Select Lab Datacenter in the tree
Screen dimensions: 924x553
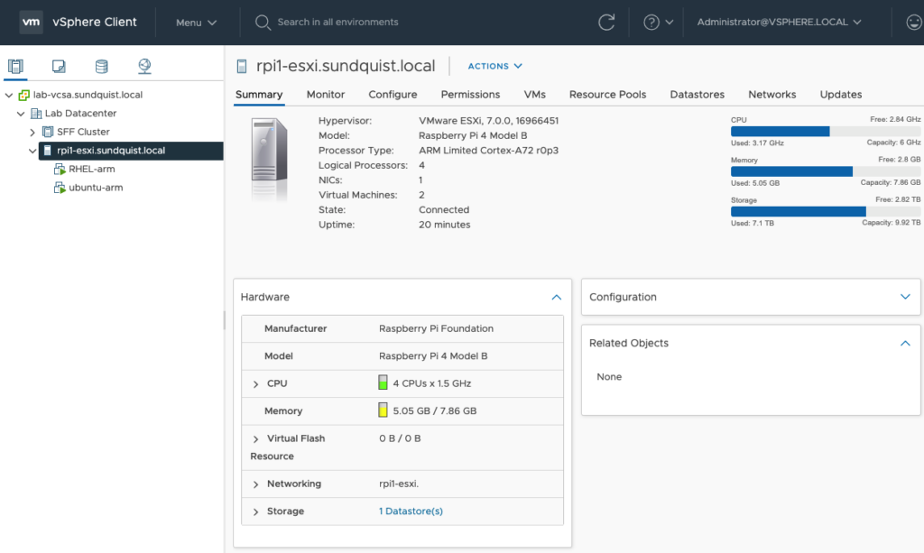click(x=80, y=113)
